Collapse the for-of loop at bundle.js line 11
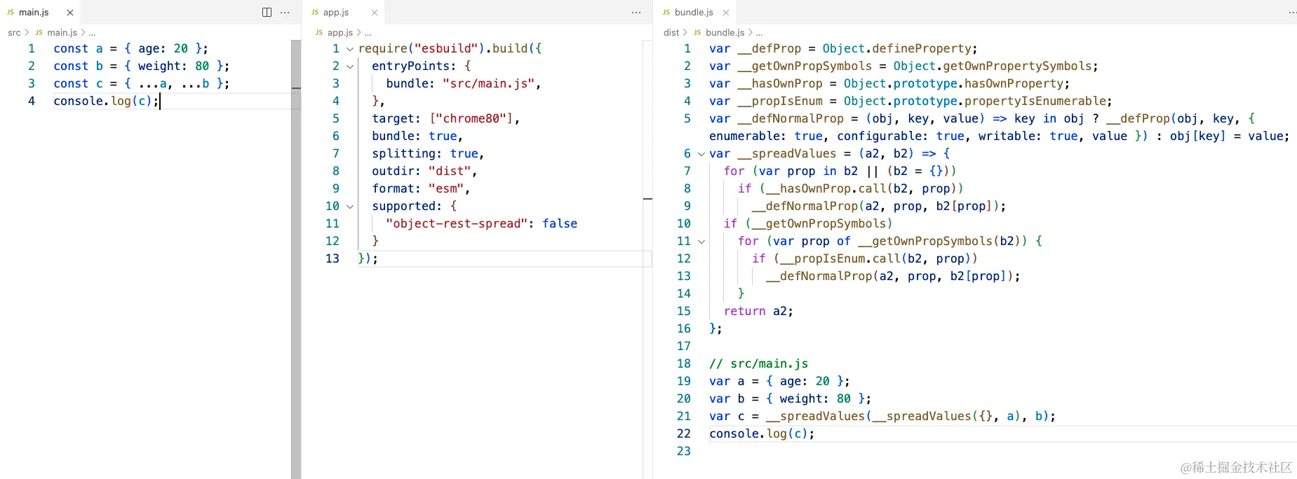Screen dimensions: 1297x479 (701, 242)
